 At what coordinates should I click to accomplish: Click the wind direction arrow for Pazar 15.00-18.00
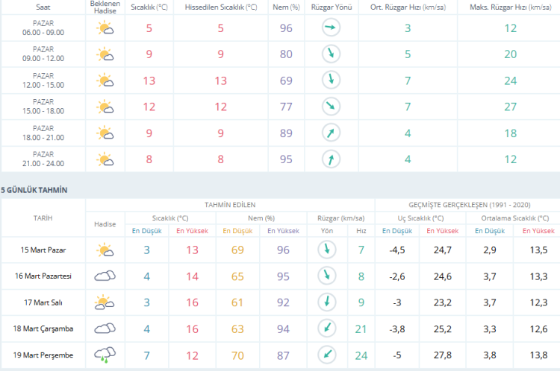[x=329, y=107]
